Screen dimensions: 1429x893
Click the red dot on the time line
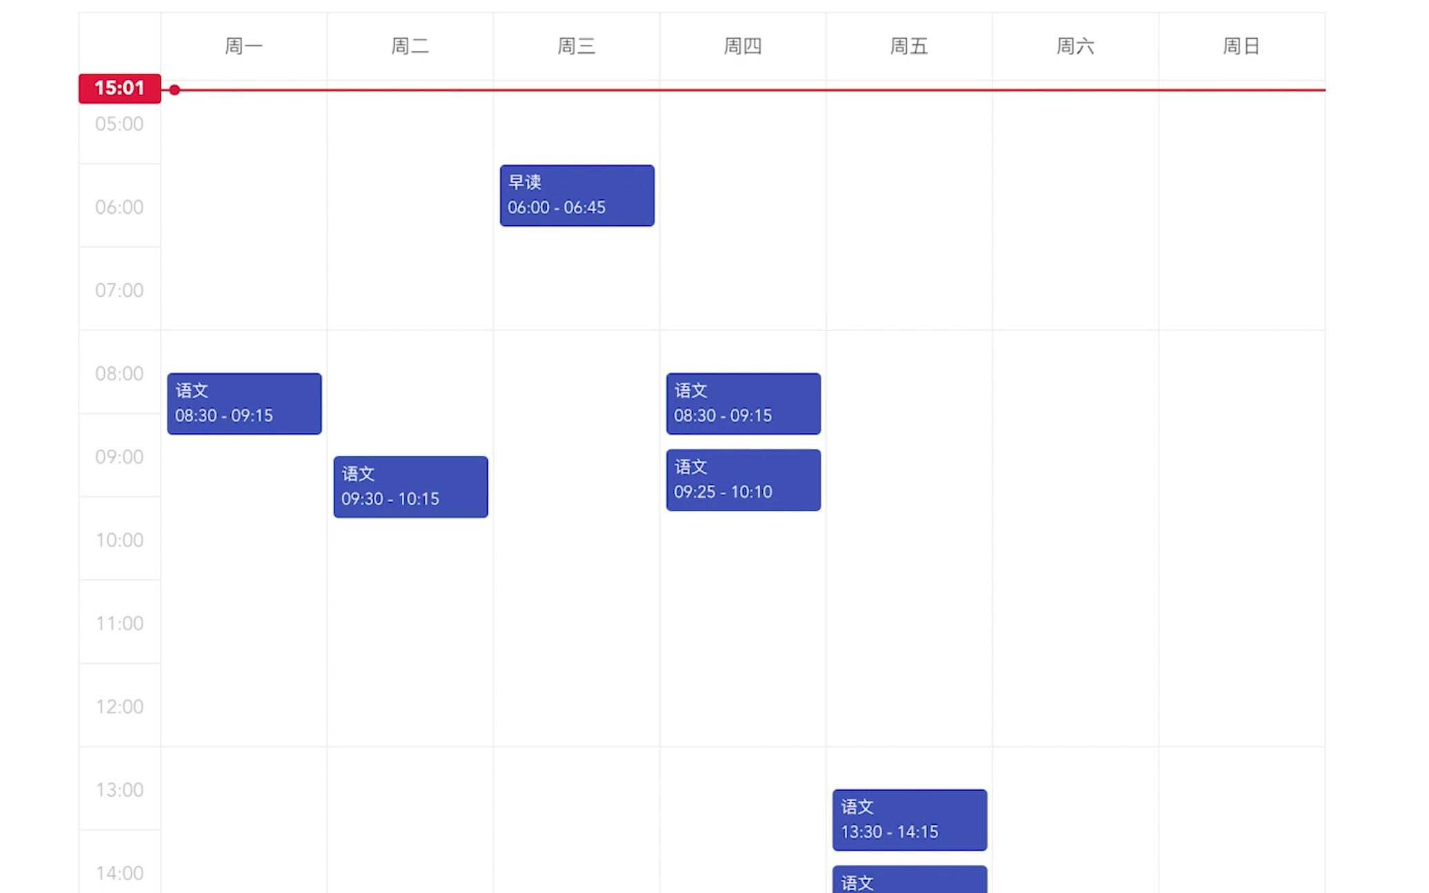174,90
